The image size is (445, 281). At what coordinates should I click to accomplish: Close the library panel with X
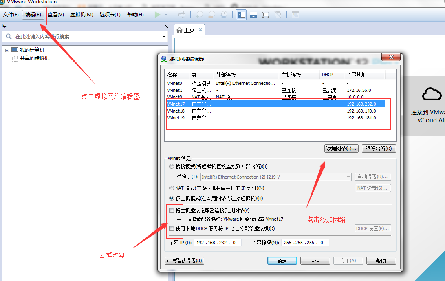click(x=166, y=26)
